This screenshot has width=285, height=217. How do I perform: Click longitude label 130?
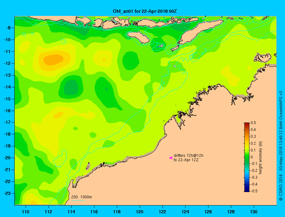tap(254, 212)
